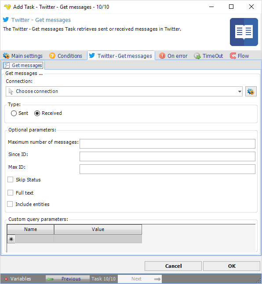This screenshot has width=262, height=284.
Task: Switch to Conditions tab
Action: point(65,56)
